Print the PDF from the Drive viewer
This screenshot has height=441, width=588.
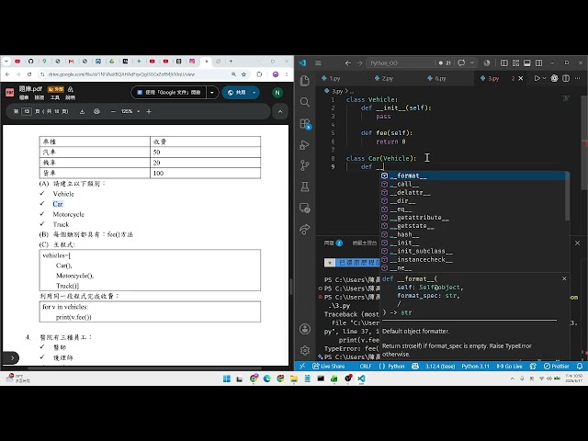click(x=96, y=111)
